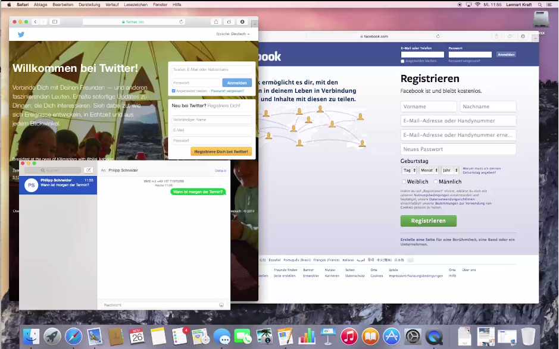
Task: Click the "Neues Passwort" field on Facebook
Action: click(x=458, y=149)
